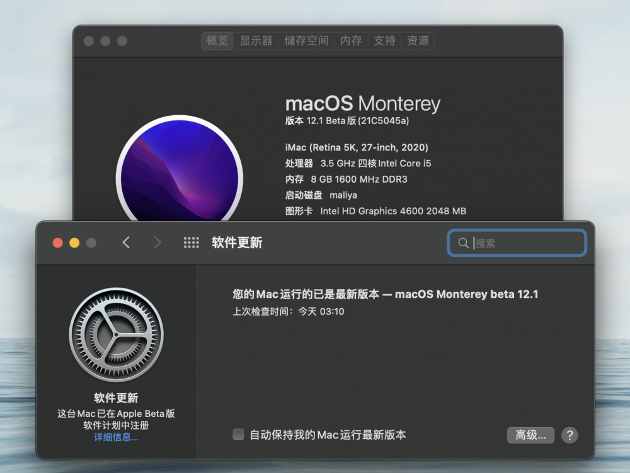The width and height of the screenshot is (630, 473).
Task: Click the macOS Monterey logo image
Action: tap(180, 168)
